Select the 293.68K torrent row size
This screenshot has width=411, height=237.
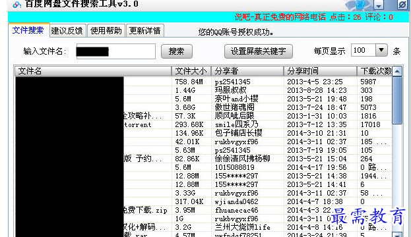tap(189, 125)
